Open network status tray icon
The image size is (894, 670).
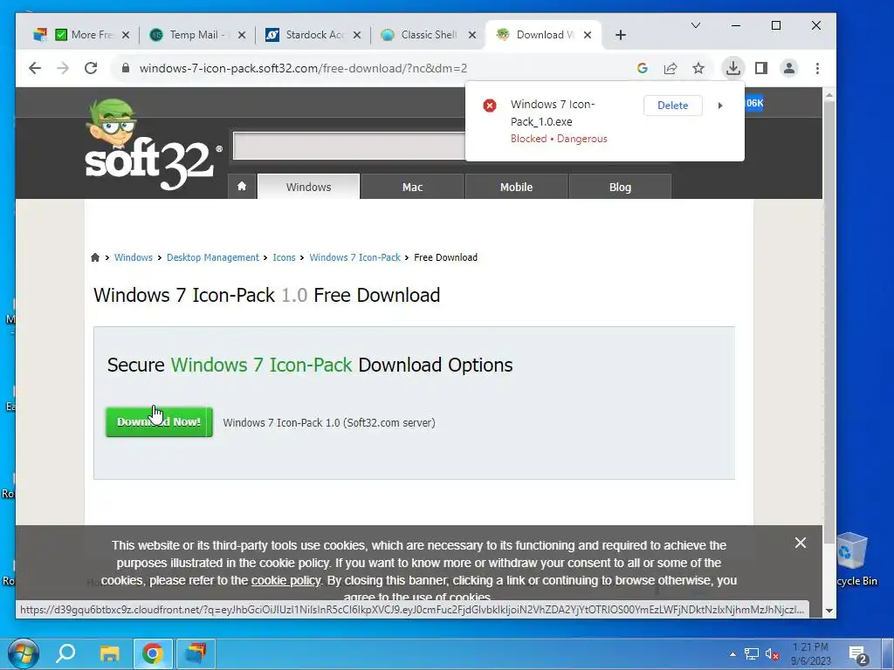click(x=752, y=654)
